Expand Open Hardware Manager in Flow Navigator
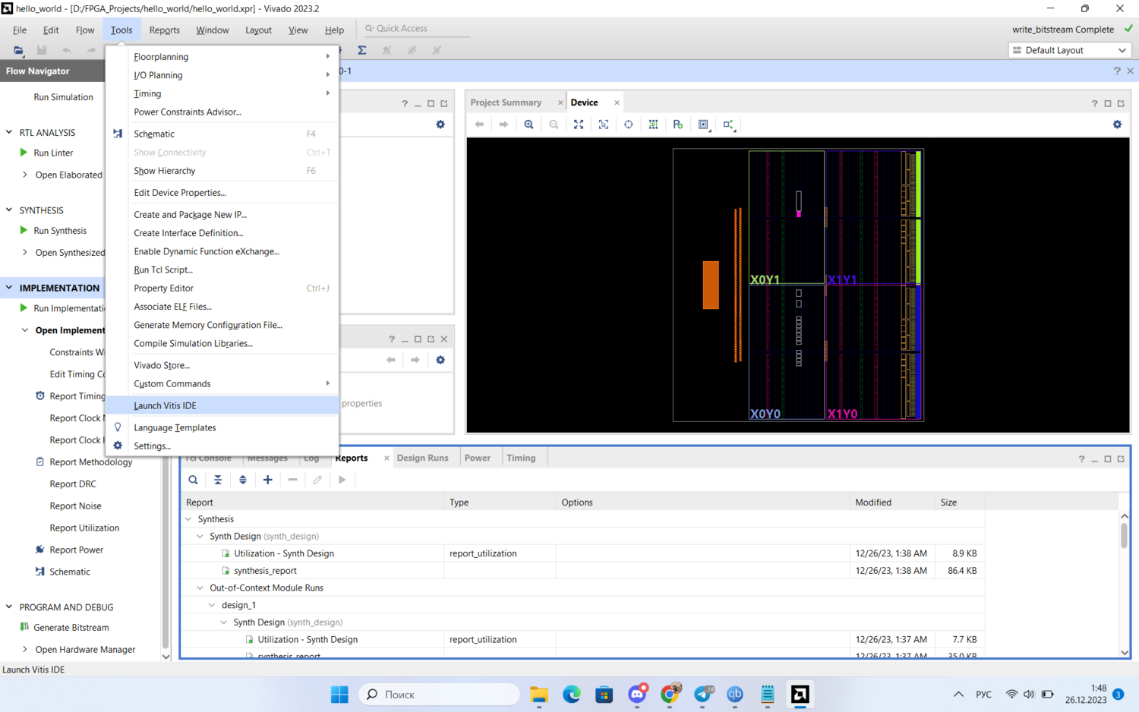 pos(25,650)
